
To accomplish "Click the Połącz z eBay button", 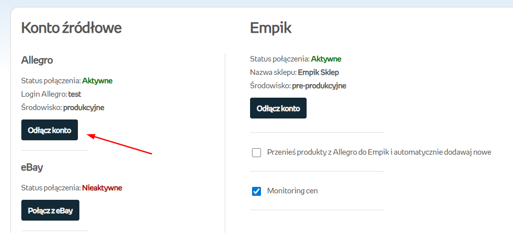I will [x=50, y=210].
